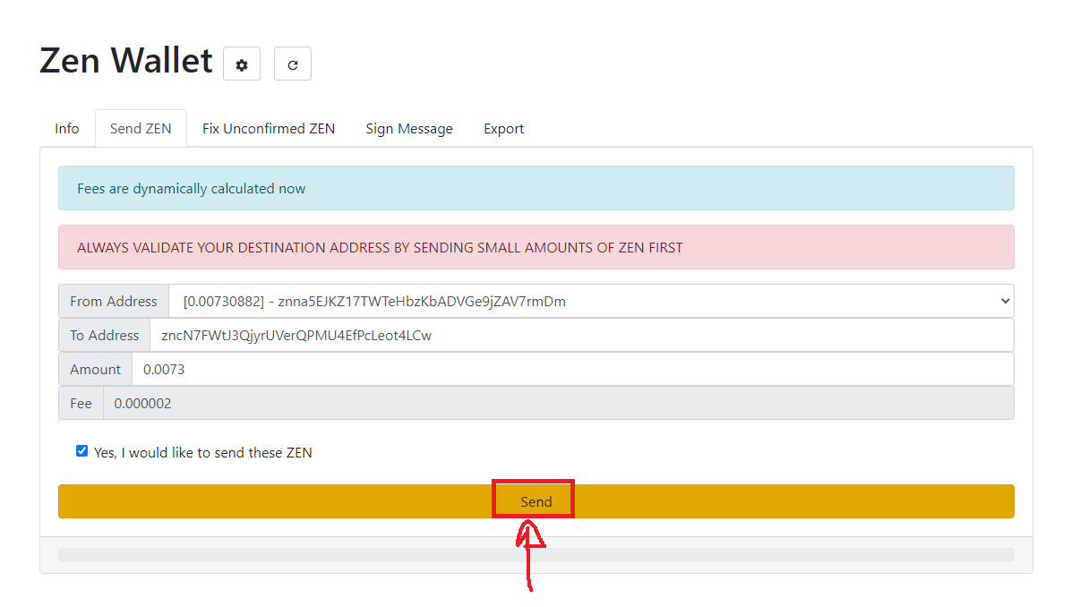Click 'Yes, I would like to send these ZEN' text
The width and height of the screenshot is (1071, 607).
[203, 453]
